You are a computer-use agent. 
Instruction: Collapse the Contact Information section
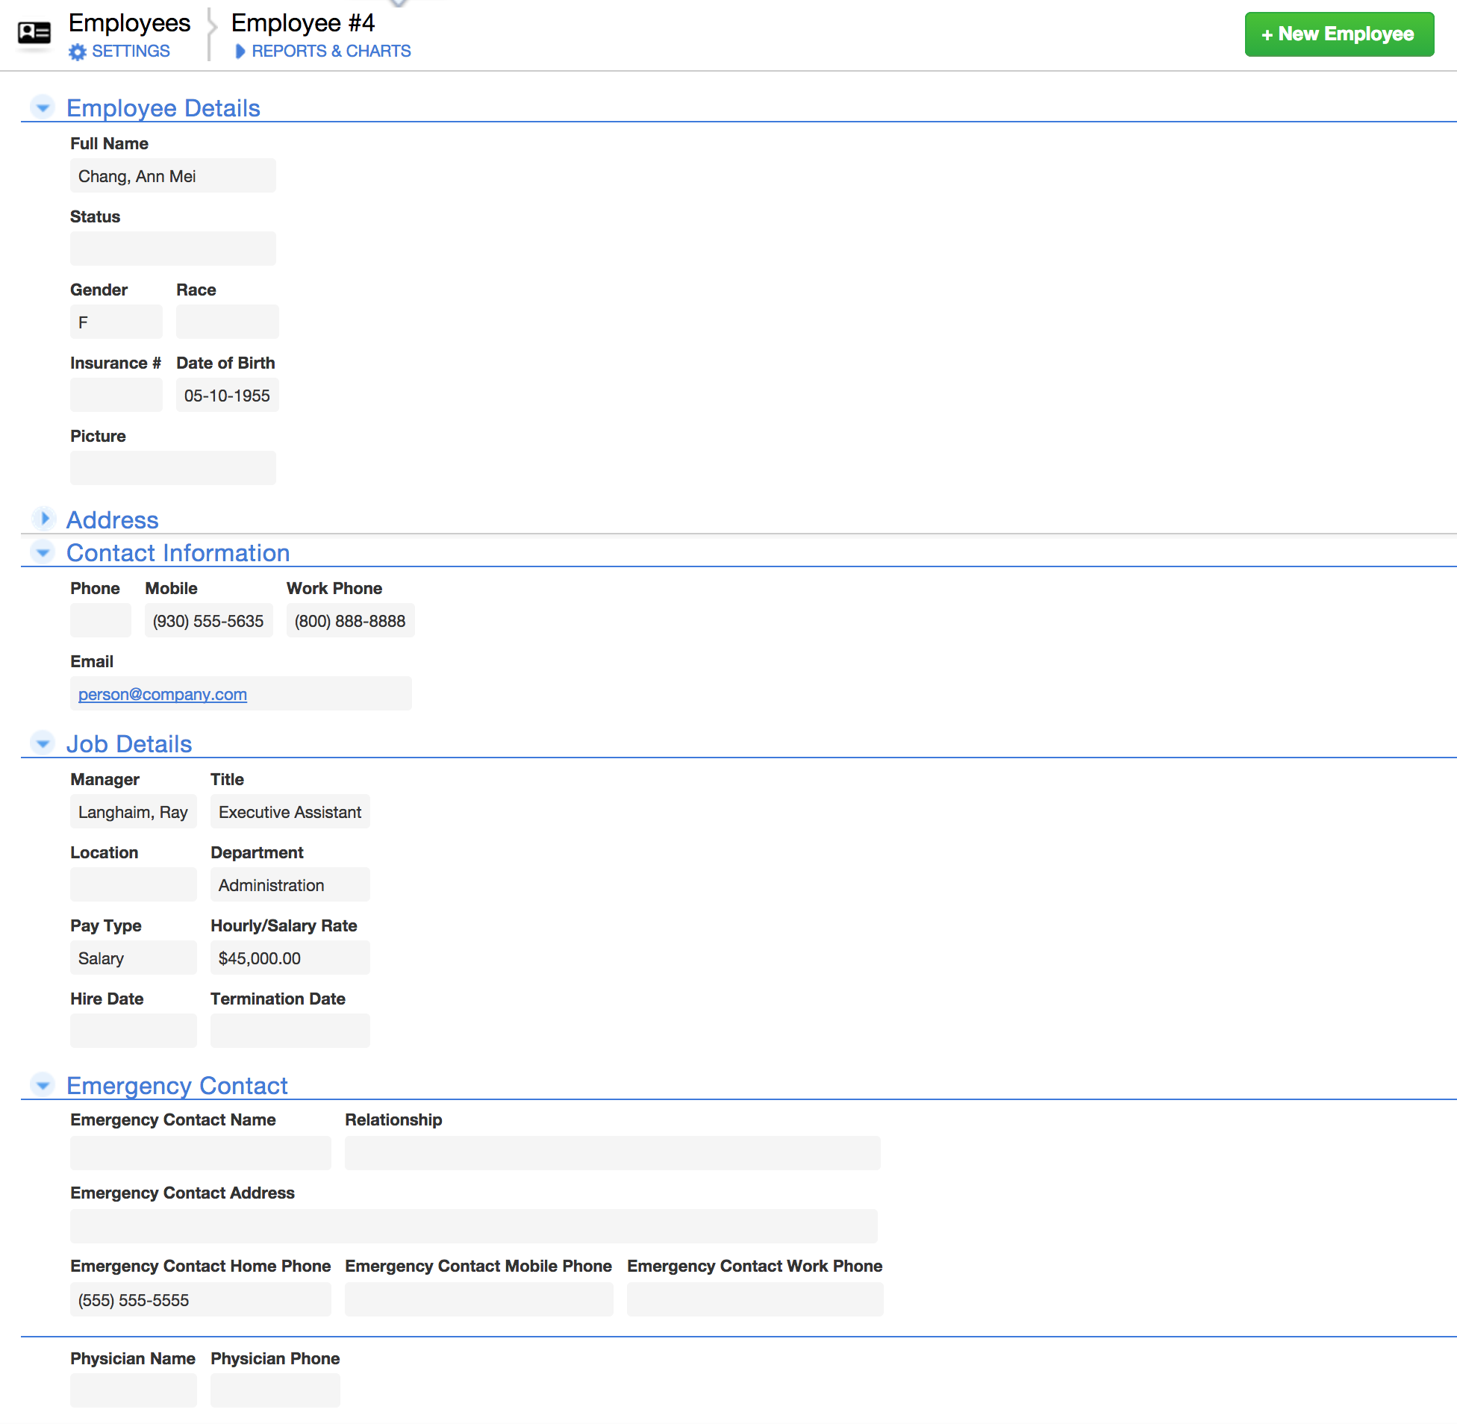point(43,552)
